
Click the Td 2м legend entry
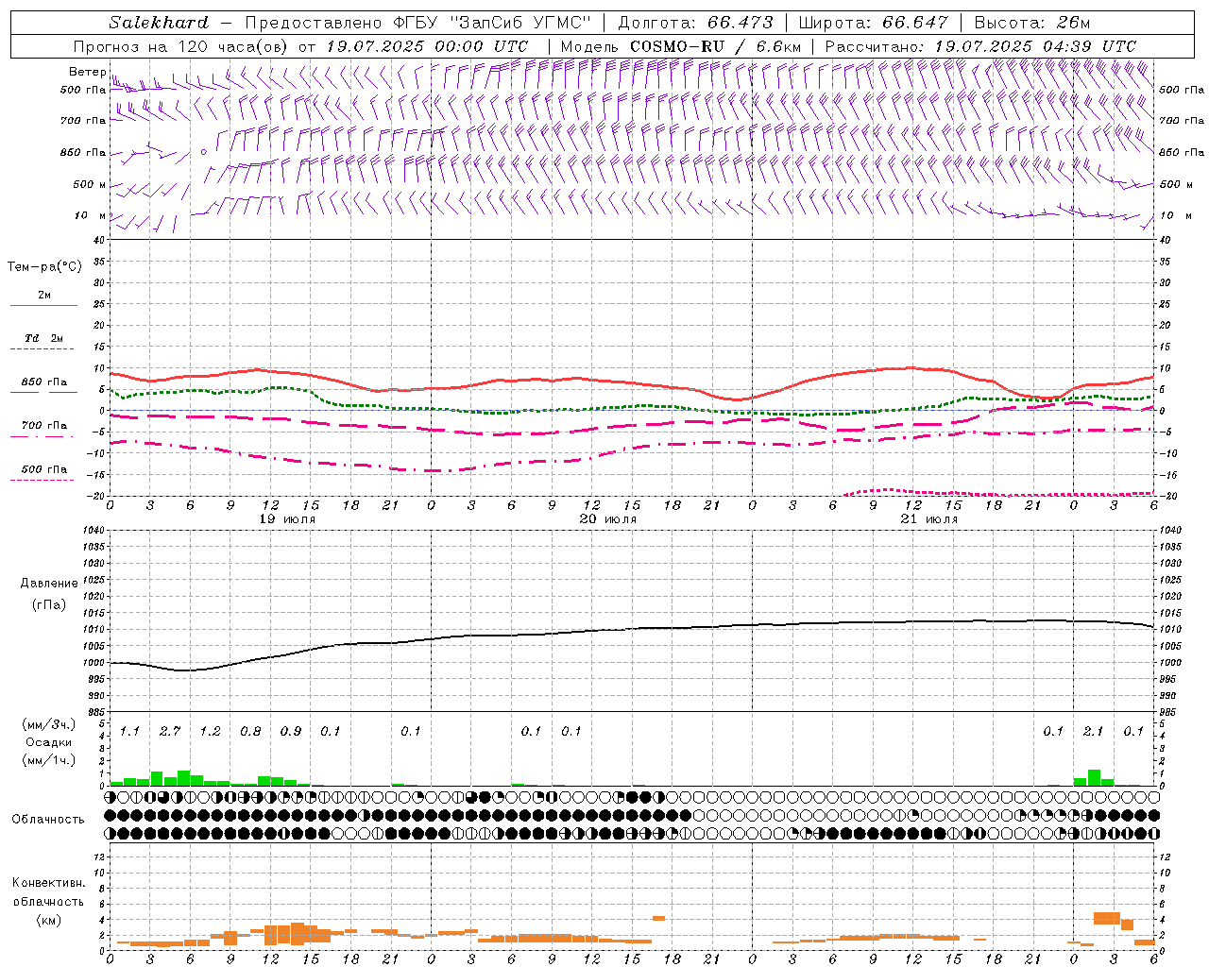click(43, 338)
